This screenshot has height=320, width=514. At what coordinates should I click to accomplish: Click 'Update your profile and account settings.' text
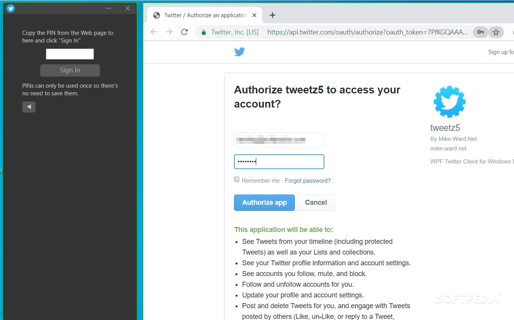point(303,295)
